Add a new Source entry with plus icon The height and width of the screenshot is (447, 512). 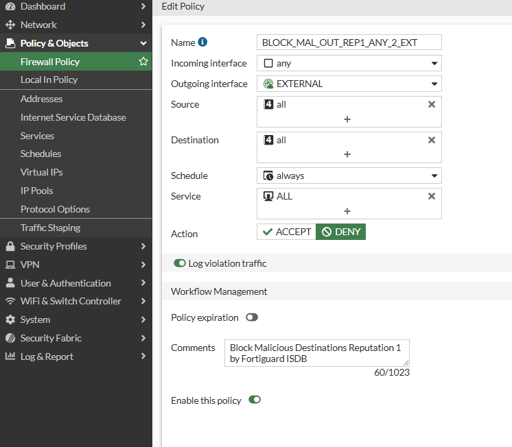coord(347,119)
